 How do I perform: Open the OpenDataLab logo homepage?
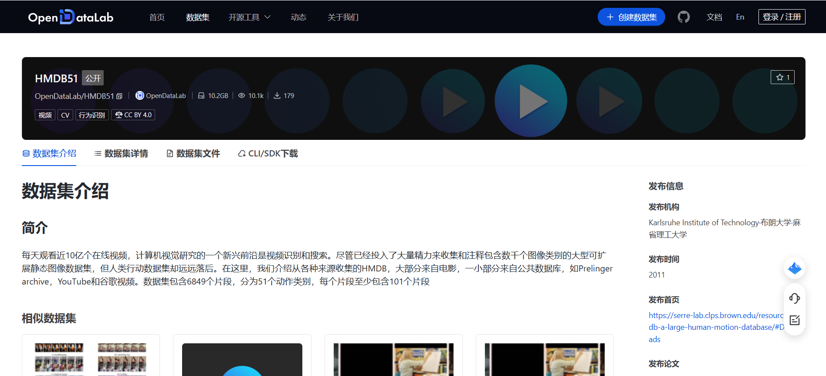(x=71, y=17)
